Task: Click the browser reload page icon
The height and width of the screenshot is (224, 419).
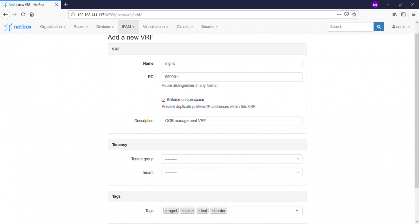Action: [x=23, y=15]
